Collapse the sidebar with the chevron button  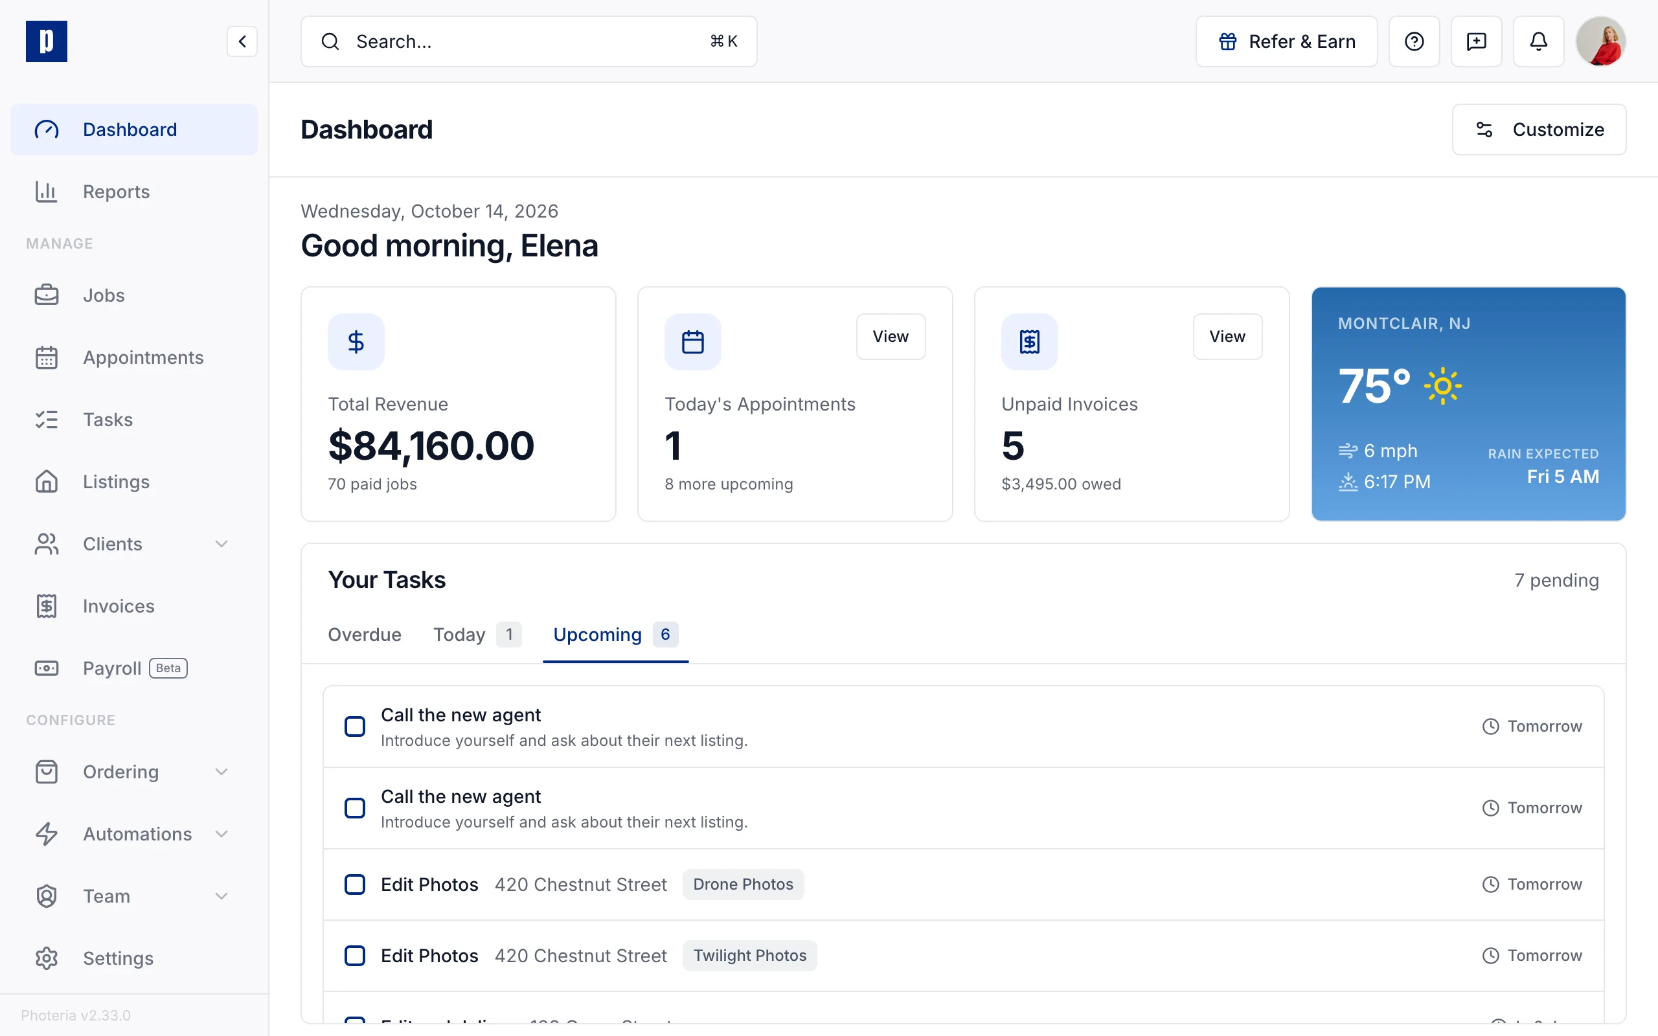pos(242,42)
